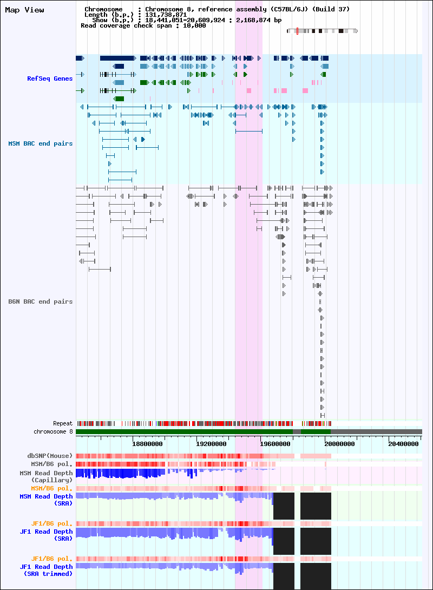Click the 20000000 axis coordinate
This screenshot has width=433, height=590.
(339, 444)
